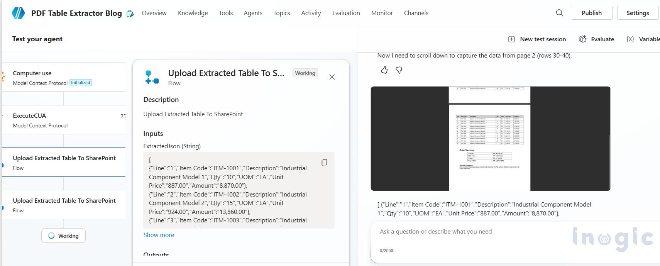Click the Description heading in flow panel
Screen dimensions: 660x266
coord(161,100)
